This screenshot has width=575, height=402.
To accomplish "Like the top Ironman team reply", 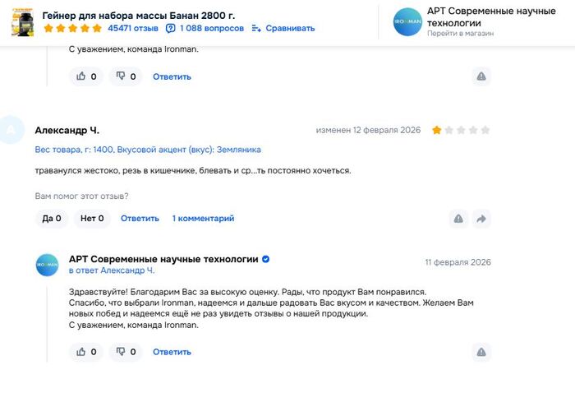I will 87,76.
